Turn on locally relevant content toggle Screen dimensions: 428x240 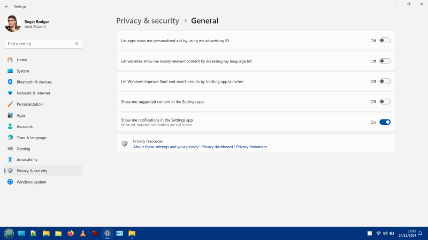pos(385,61)
